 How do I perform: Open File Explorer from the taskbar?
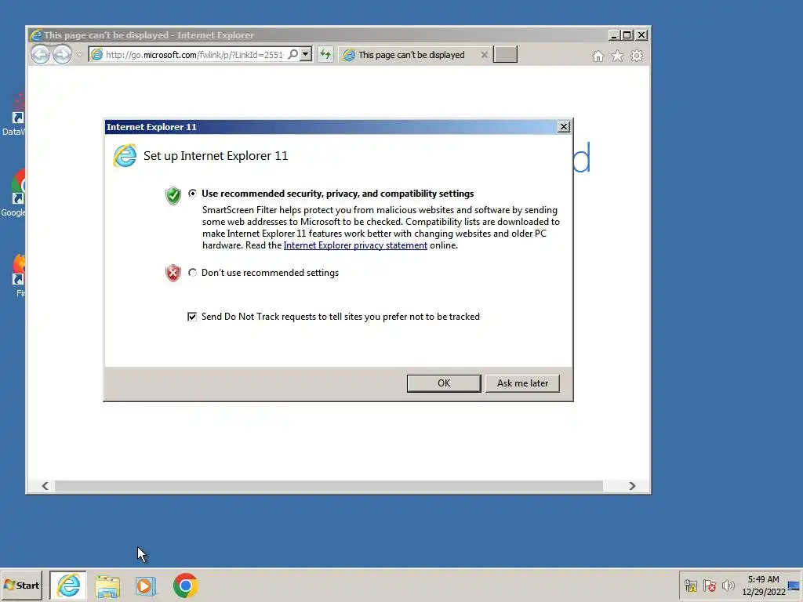(107, 586)
